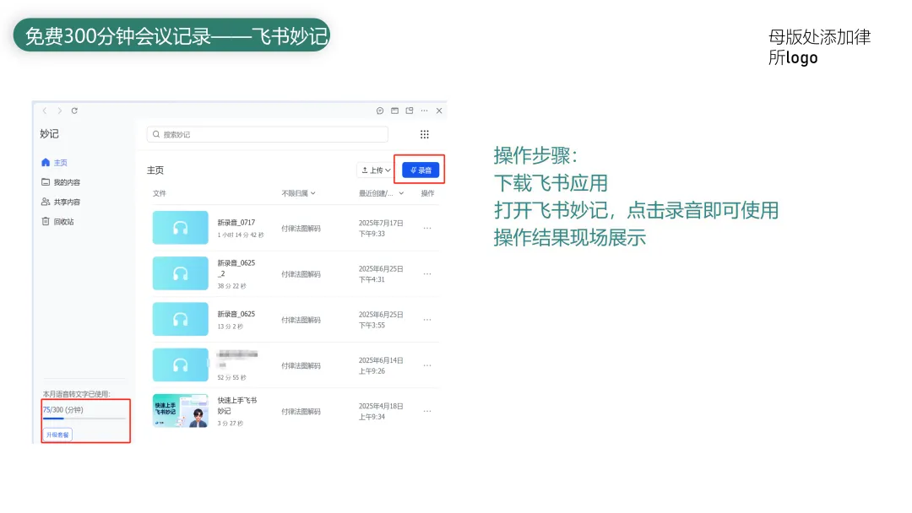Open the thumbnail of 13 分 2 秒 recording
Screen dimensions: 912x513
[x=181, y=319]
